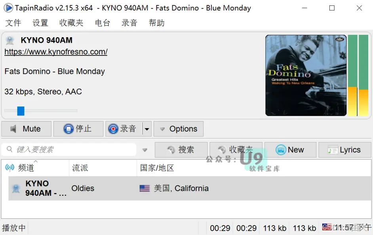Select the KYNO 940AM station row
The image size is (373, 235).
click(x=190, y=188)
